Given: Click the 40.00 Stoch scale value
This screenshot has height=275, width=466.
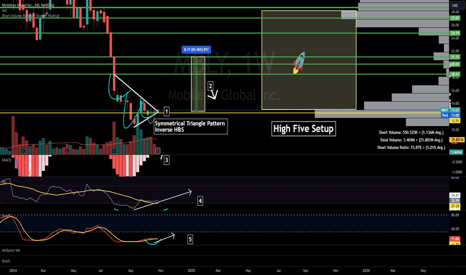Looking at the screenshot, I should (x=455, y=229).
